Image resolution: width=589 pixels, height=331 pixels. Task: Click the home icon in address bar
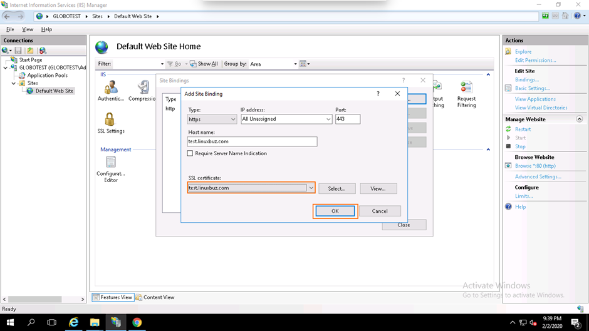coord(565,16)
